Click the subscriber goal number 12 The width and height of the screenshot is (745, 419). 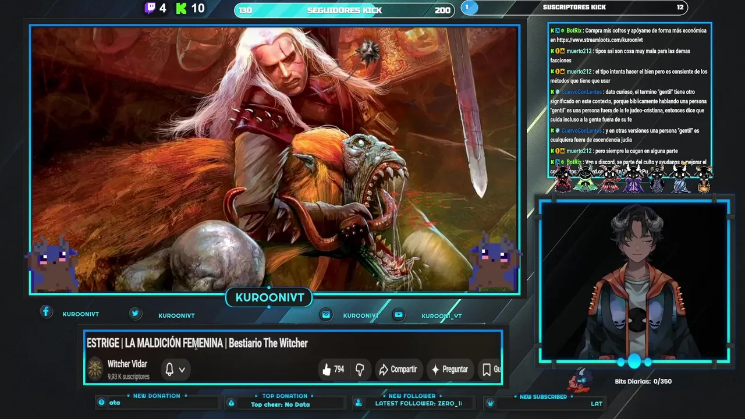[x=680, y=8]
